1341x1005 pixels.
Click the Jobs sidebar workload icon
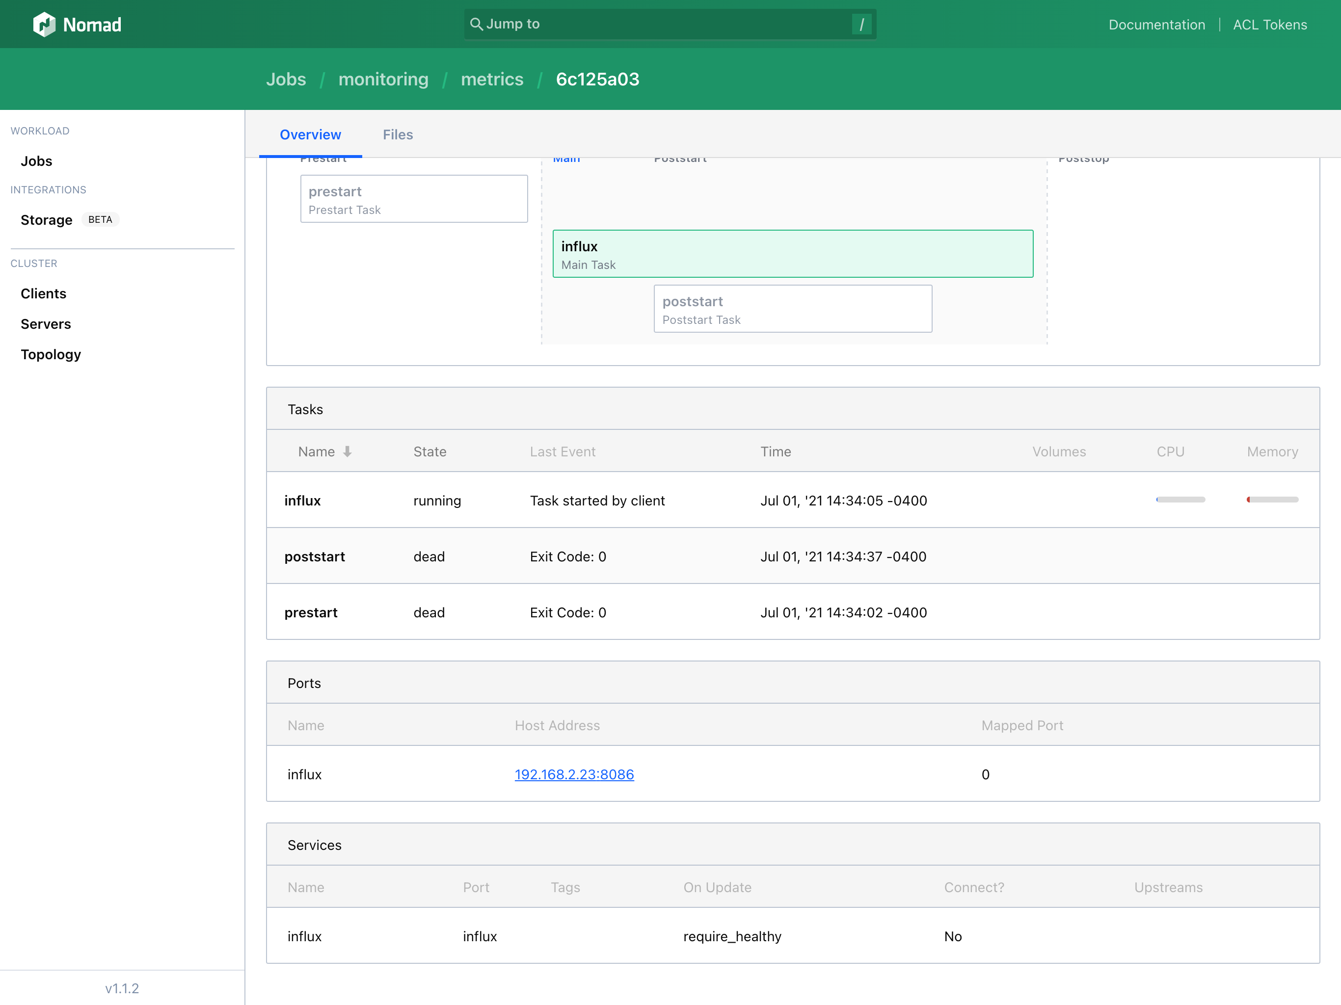point(36,160)
